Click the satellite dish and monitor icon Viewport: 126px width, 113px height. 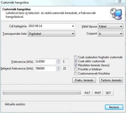point(116,14)
